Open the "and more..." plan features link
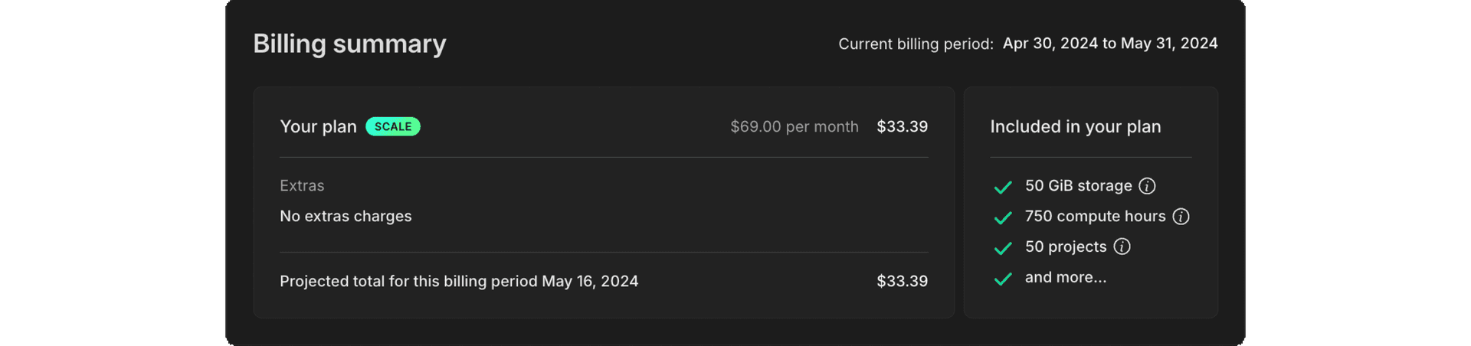Viewport: 1471px width, 346px height. [1065, 277]
